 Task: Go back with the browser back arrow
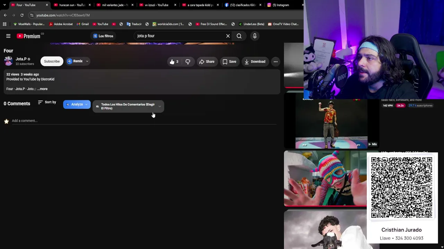5,15
